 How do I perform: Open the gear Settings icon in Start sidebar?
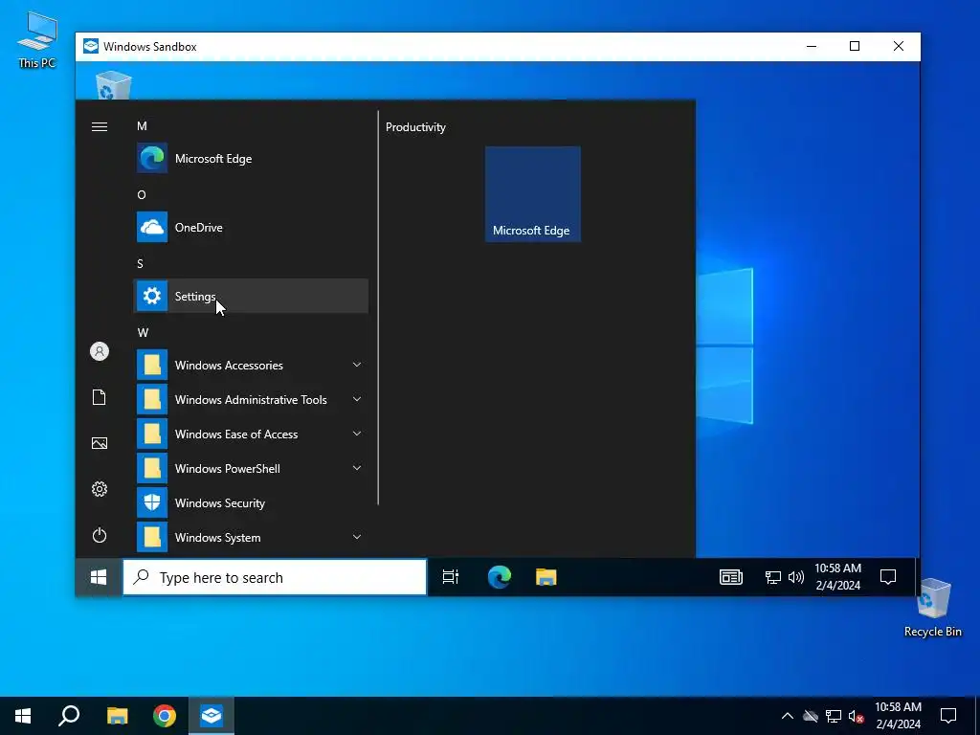100,489
